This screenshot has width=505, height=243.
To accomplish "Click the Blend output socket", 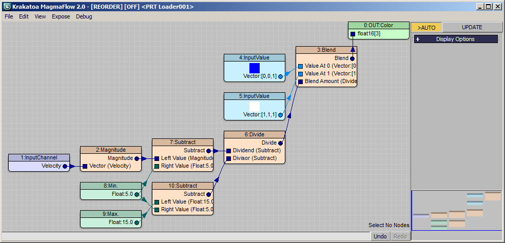I will pos(353,58).
